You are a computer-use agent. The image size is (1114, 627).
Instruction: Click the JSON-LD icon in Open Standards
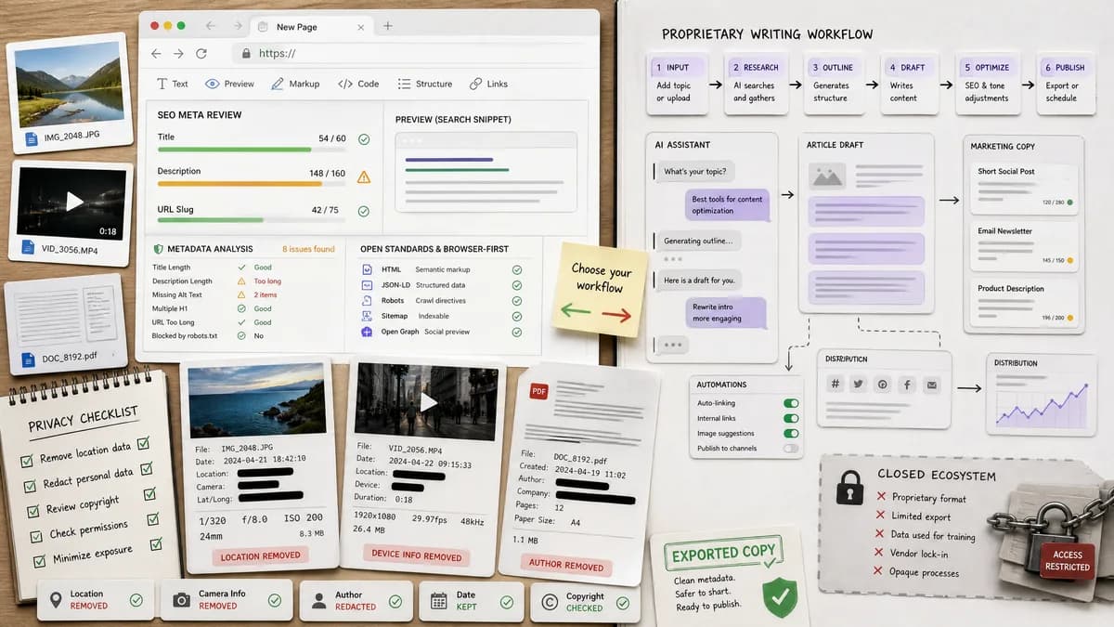click(367, 285)
